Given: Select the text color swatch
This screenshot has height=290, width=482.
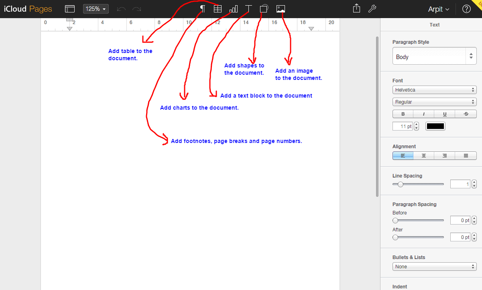Looking at the screenshot, I should [435, 126].
